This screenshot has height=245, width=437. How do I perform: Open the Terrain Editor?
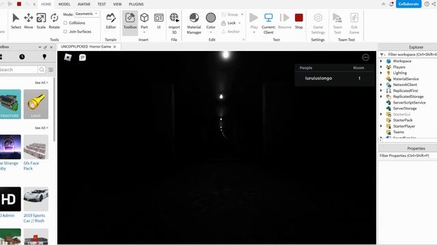tap(111, 21)
